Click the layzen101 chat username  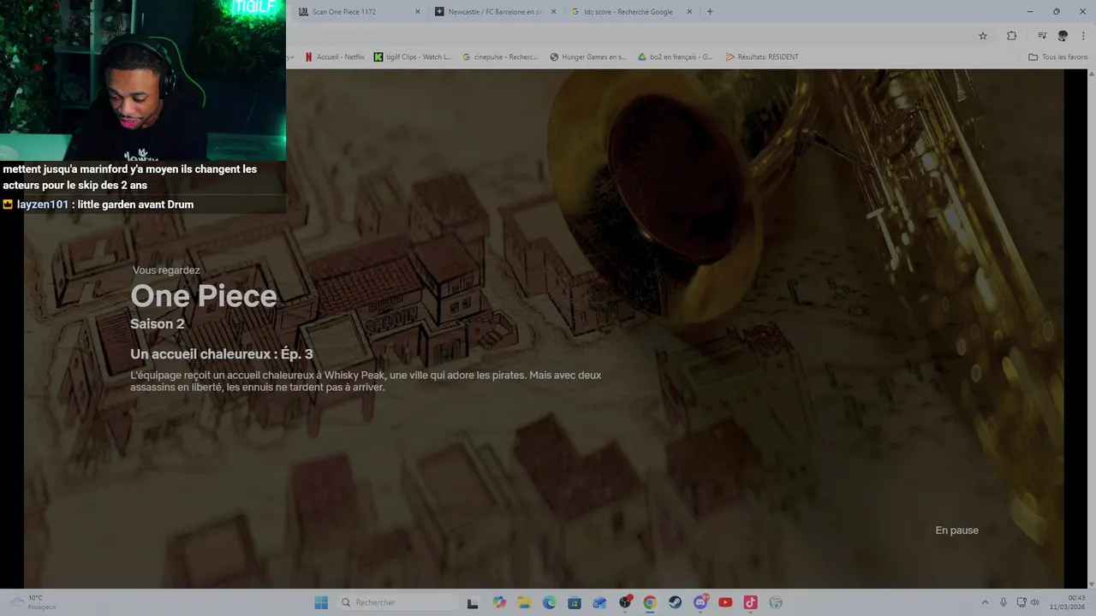[x=42, y=204]
